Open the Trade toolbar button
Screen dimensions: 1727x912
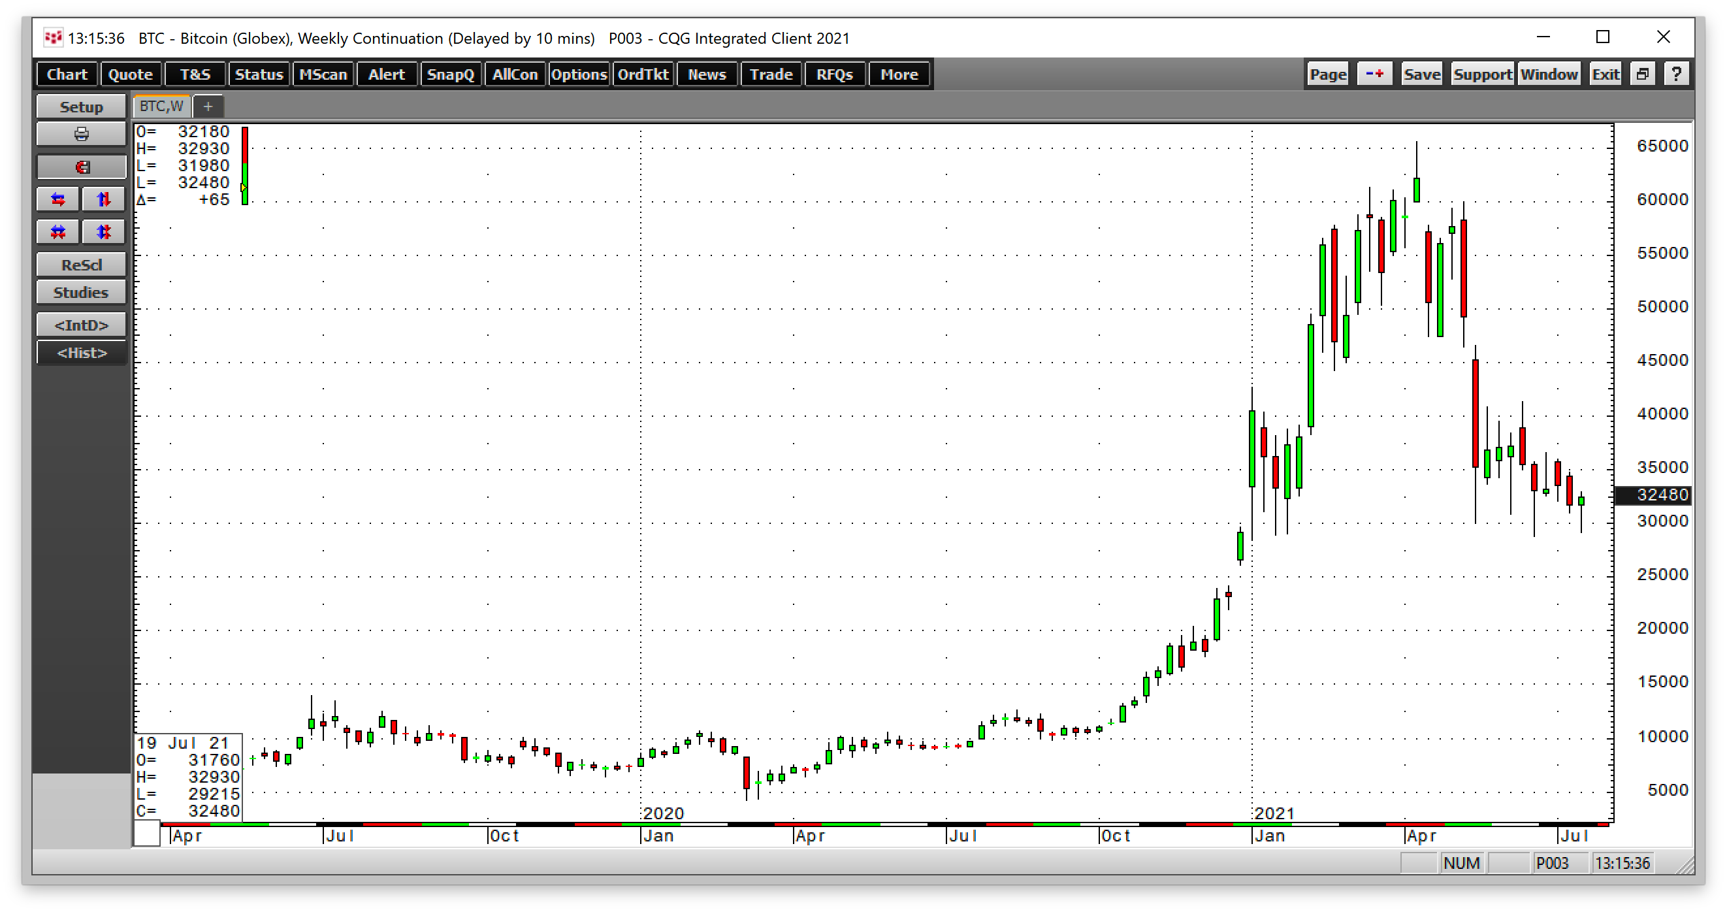coord(771,74)
